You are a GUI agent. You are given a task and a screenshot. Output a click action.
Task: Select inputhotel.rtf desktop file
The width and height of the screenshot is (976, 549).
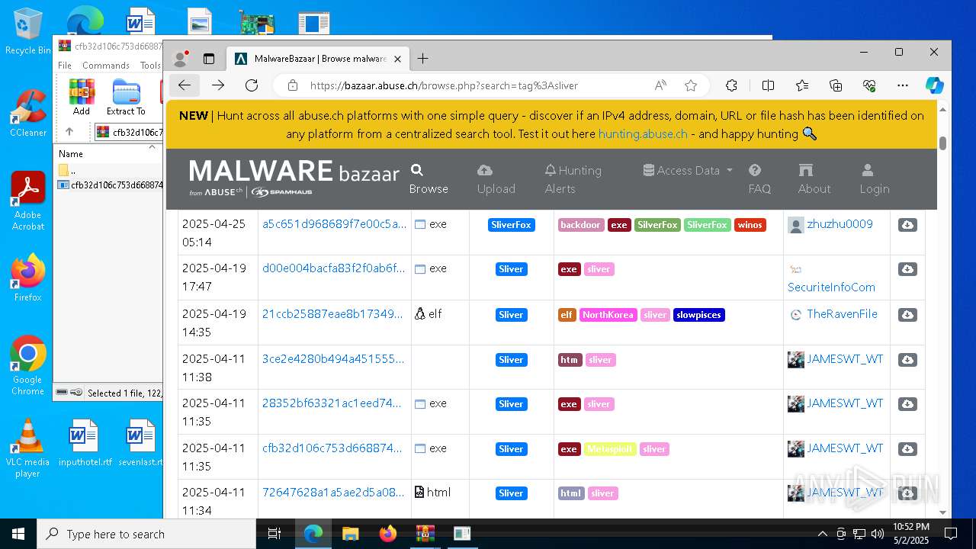(85, 443)
